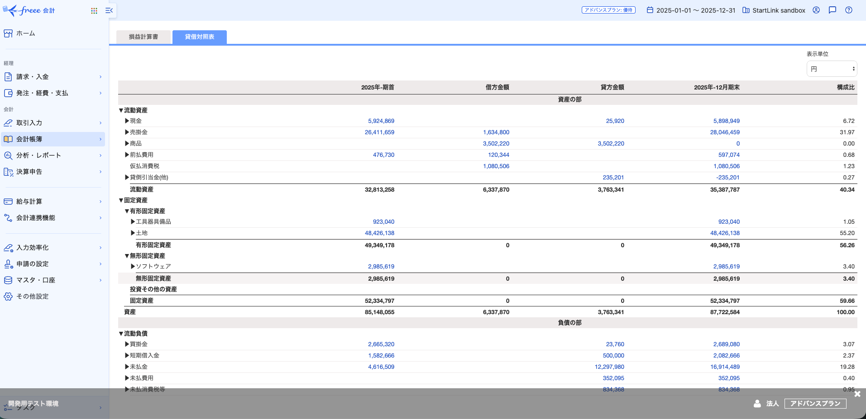Image resolution: width=866 pixels, height=419 pixels.
Task: Expand the 短期借入金 row
Action: tap(127, 355)
